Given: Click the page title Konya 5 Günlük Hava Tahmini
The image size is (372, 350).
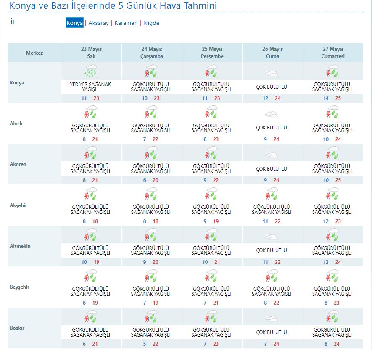Looking at the screenshot, I should tap(113, 6).
